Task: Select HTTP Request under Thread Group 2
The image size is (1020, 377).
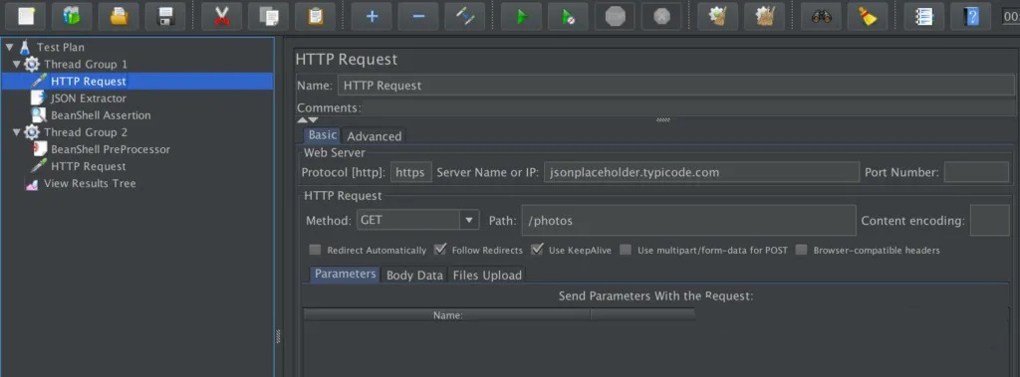Action: 89,166
